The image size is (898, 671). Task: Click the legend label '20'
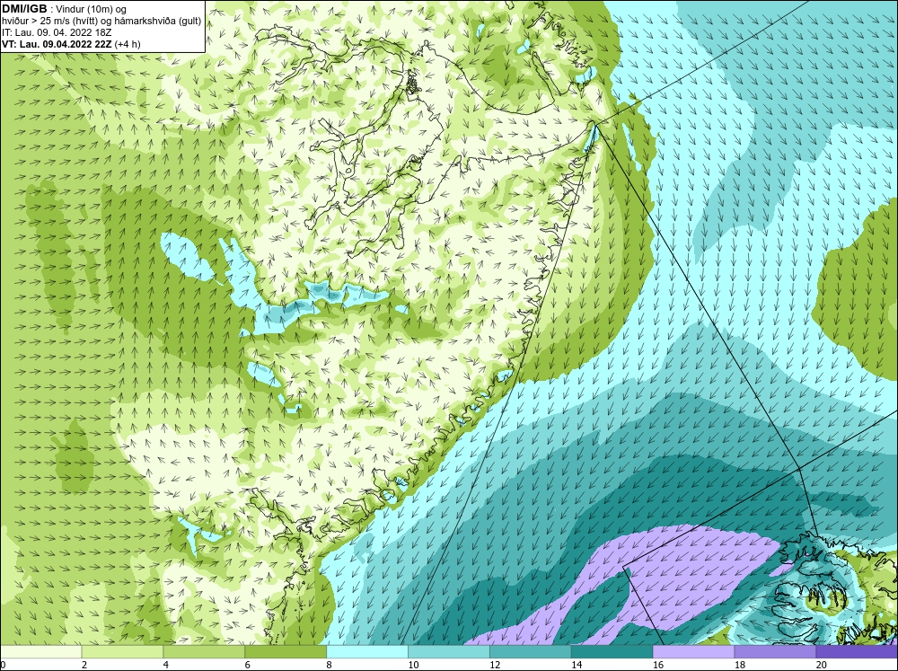(822, 665)
